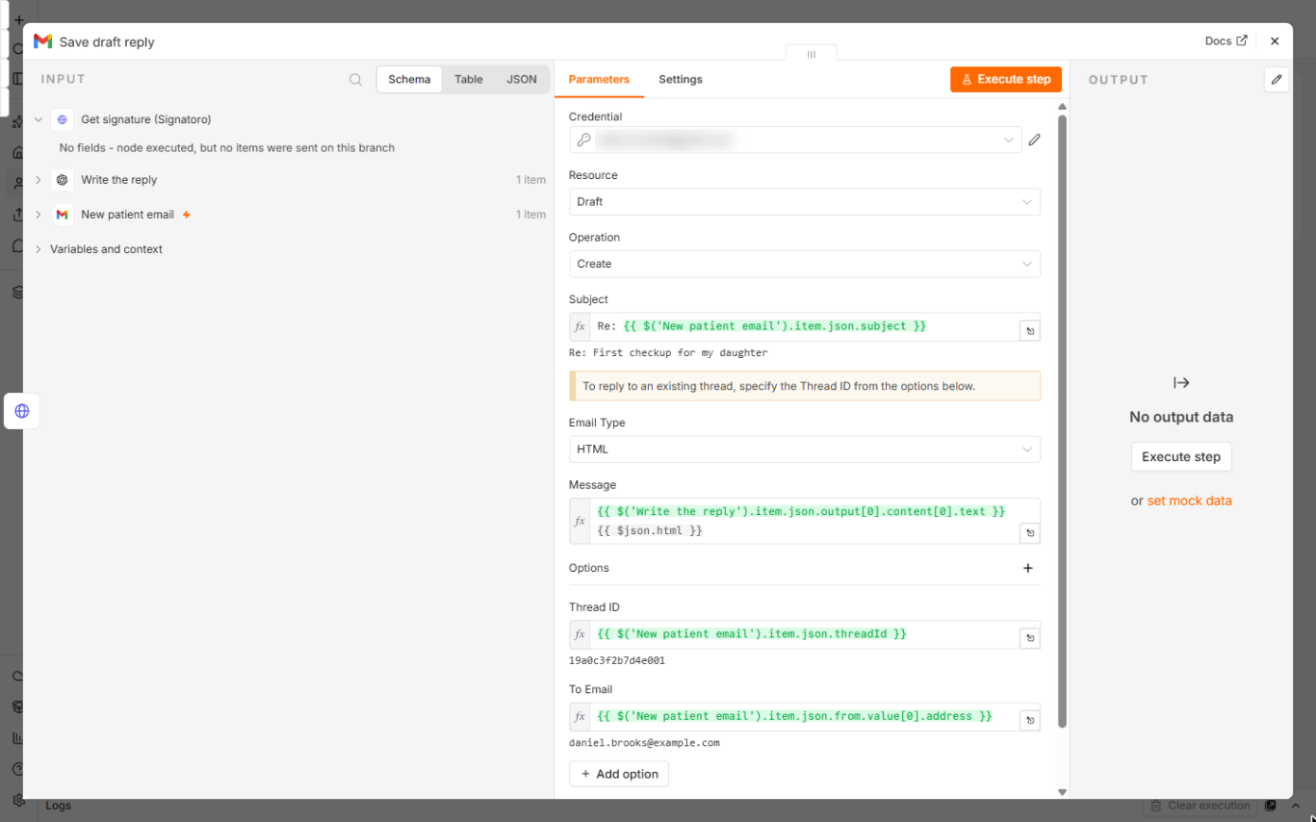This screenshot has height=822, width=1316.
Task: Click the floating globe icon on the left edge
Action: (22, 411)
